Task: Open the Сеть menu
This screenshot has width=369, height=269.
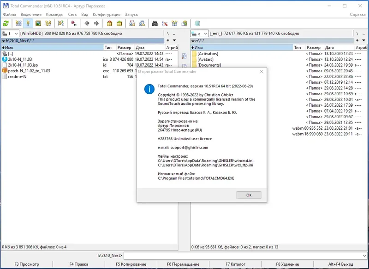Action: point(72,15)
